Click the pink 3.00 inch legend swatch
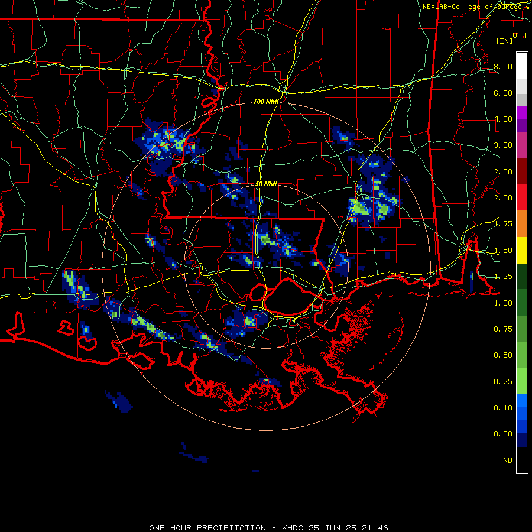Image resolution: width=532 pixels, height=532 pixels. 522,145
